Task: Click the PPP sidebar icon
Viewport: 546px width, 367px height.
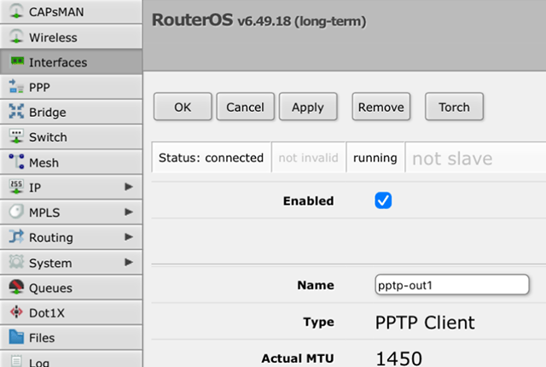Action: [16, 86]
